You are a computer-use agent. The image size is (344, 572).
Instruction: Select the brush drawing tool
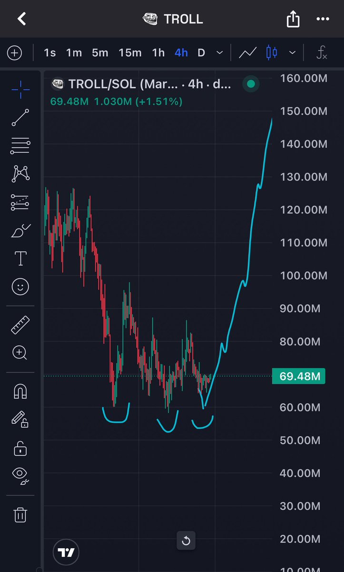[x=20, y=231]
